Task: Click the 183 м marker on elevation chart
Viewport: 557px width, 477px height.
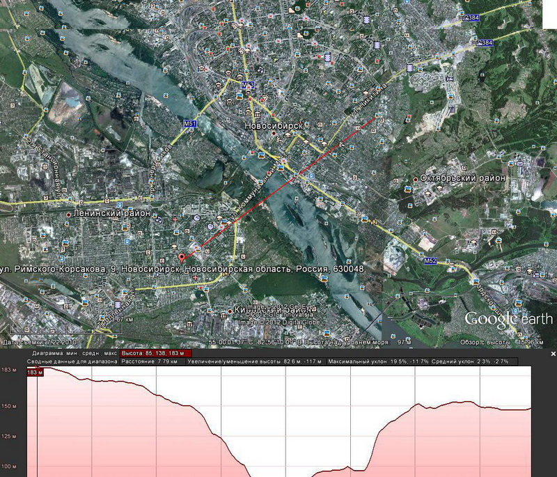Action: [x=36, y=373]
